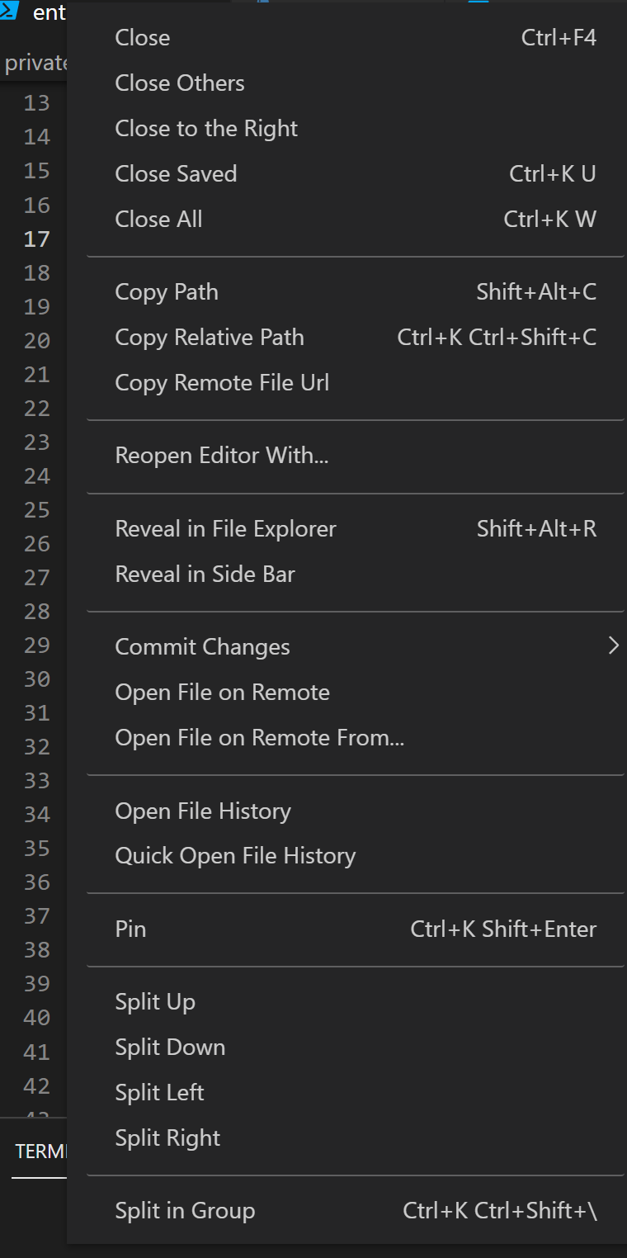Choose Close Others from the menu

[x=179, y=83]
